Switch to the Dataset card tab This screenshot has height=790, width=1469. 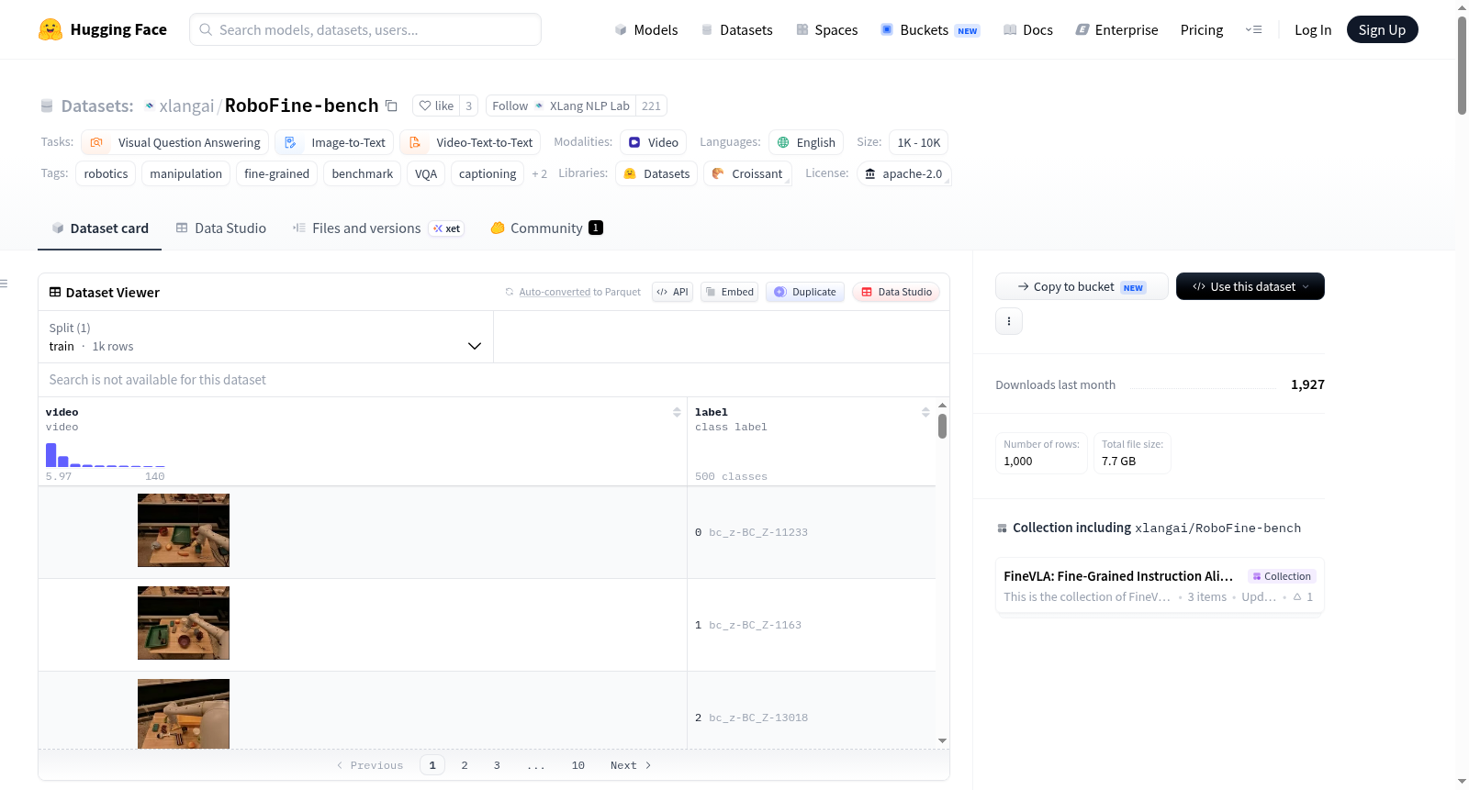[x=99, y=228]
